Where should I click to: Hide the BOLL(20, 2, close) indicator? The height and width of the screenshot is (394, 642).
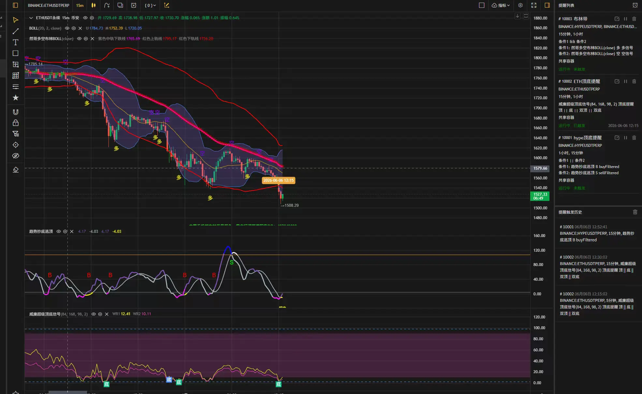pyautogui.click(x=67, y=28)
